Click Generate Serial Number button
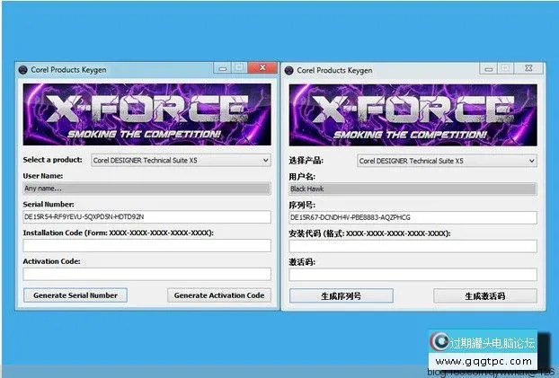The width and height of the screenshot is (559, 378). tap(75, 295)
